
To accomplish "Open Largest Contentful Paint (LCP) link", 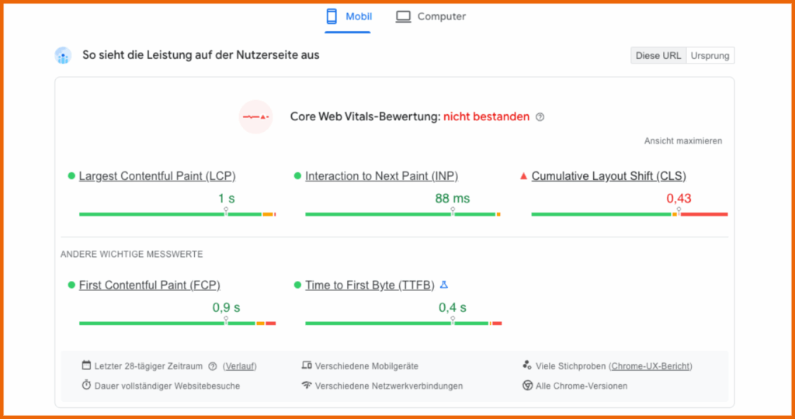I will tap(157, 176).
